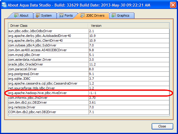Click the postgresql version 9.1 cell
The height and width of the screenshot is (134, 178).
(129, 74)
